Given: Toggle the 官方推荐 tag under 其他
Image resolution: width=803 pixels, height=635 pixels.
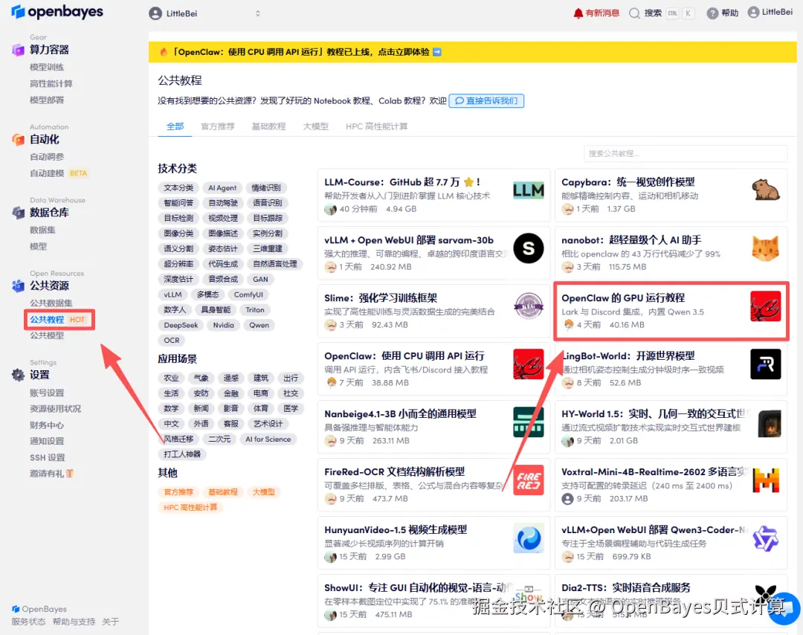Looking at the screenshot, I should point(179,491).
